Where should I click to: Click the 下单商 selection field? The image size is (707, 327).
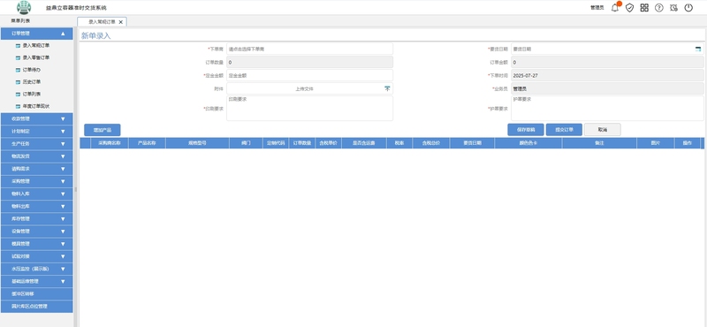[x=310, y=49]
